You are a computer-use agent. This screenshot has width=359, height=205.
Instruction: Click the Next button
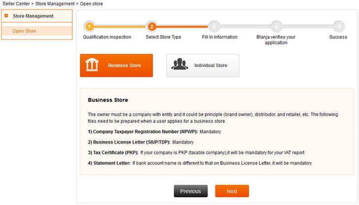click(x=232, y=191)
